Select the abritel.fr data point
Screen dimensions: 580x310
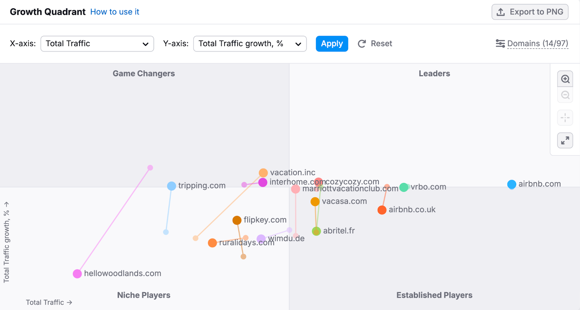(x=316, y=231)
